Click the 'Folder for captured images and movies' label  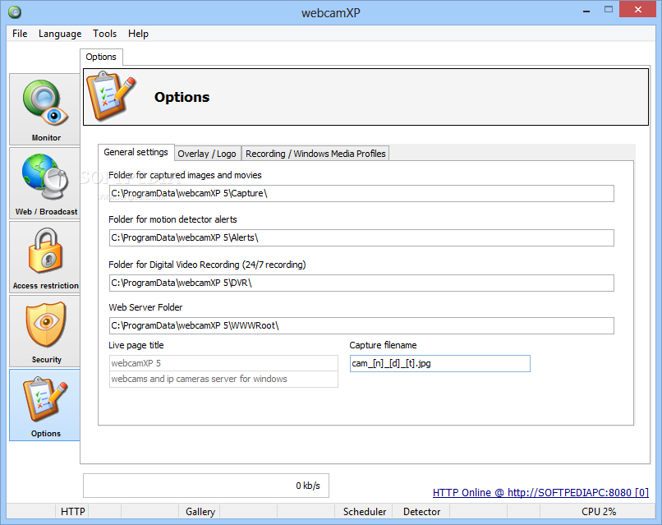coord(185,175)
